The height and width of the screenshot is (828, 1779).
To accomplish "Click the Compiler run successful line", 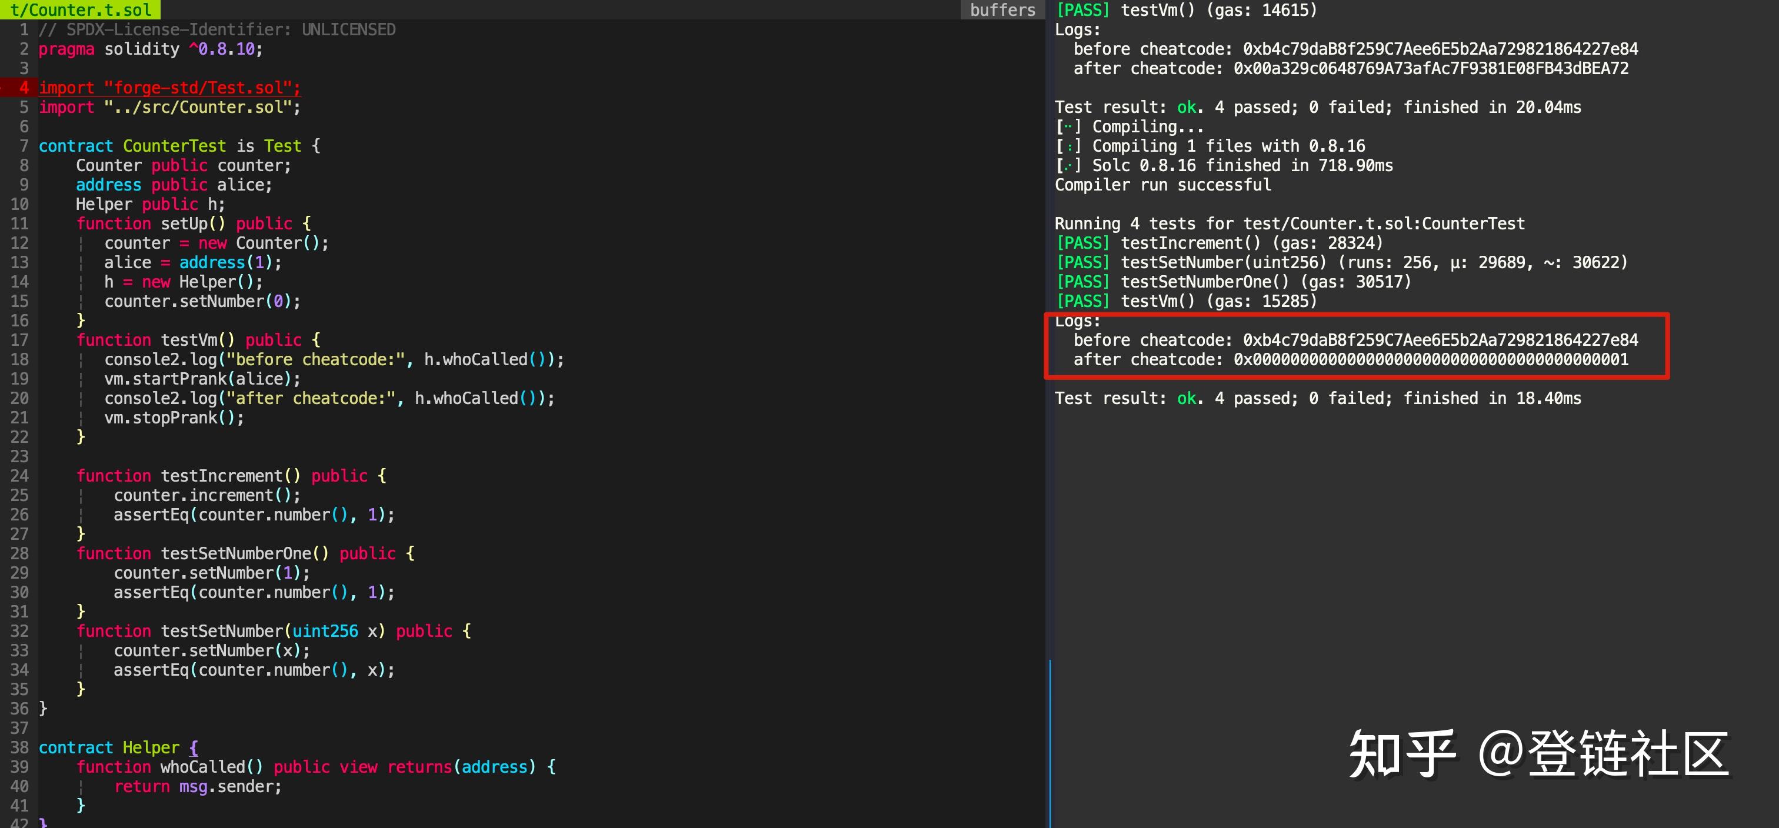I will (x=1162, y=185).
